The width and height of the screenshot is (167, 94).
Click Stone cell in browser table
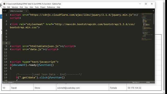pyautogui.click(x=37, y=88)
